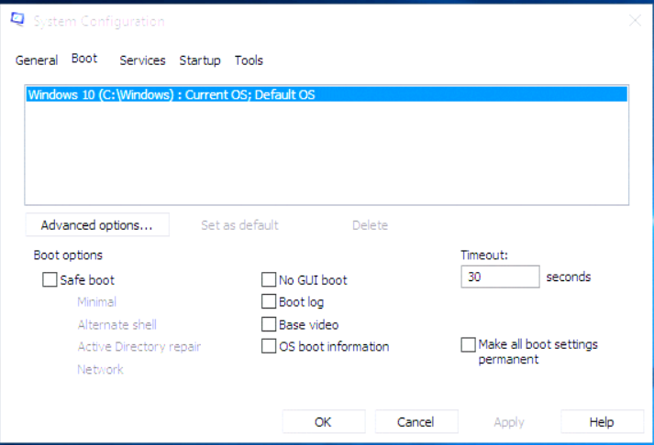Enable the Safe boot checkbox

(x=50, y=279)
